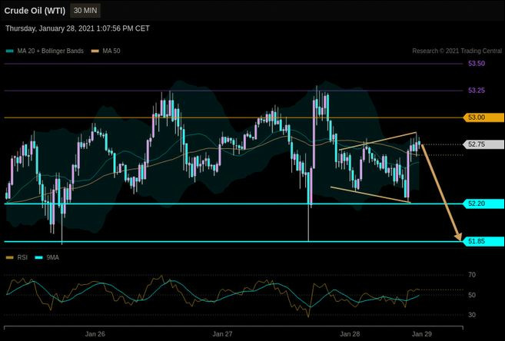Click the MA 50 legend color swatch

(95, 51)
